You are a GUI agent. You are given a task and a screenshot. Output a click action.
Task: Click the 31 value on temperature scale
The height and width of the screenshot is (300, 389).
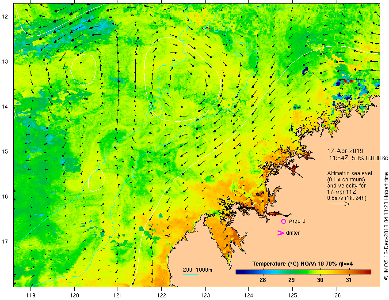[x=349, y=280]
